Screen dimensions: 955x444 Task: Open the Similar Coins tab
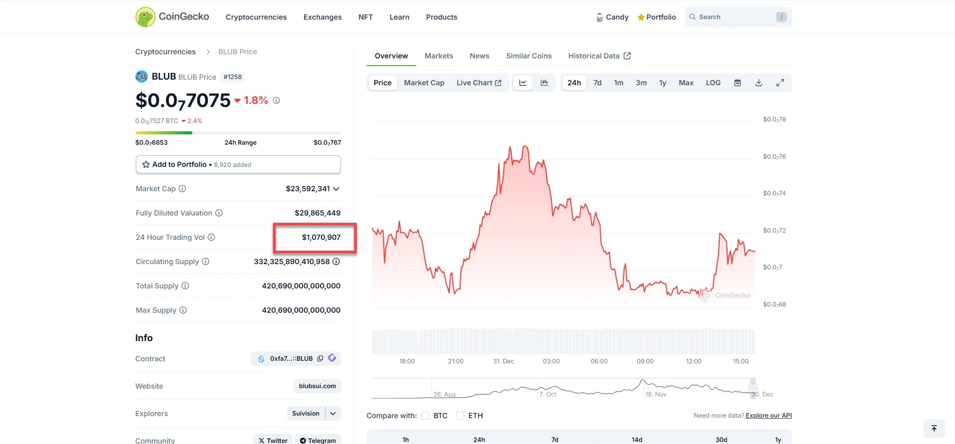coord(528,56)
